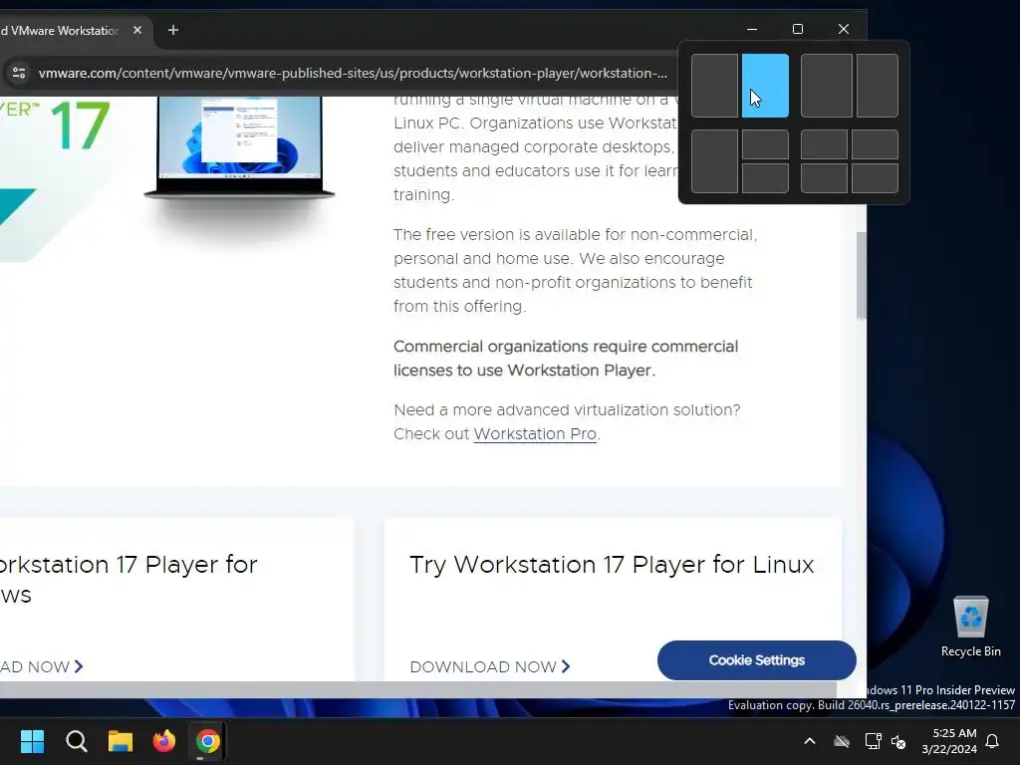Choose top-right zone of three-zone snap layout
The height and width of the screenshot is (765, 1020).
(765, 144)
